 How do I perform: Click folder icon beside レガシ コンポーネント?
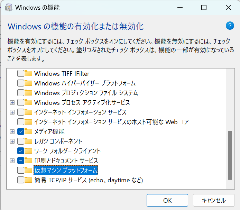[28, 141]
